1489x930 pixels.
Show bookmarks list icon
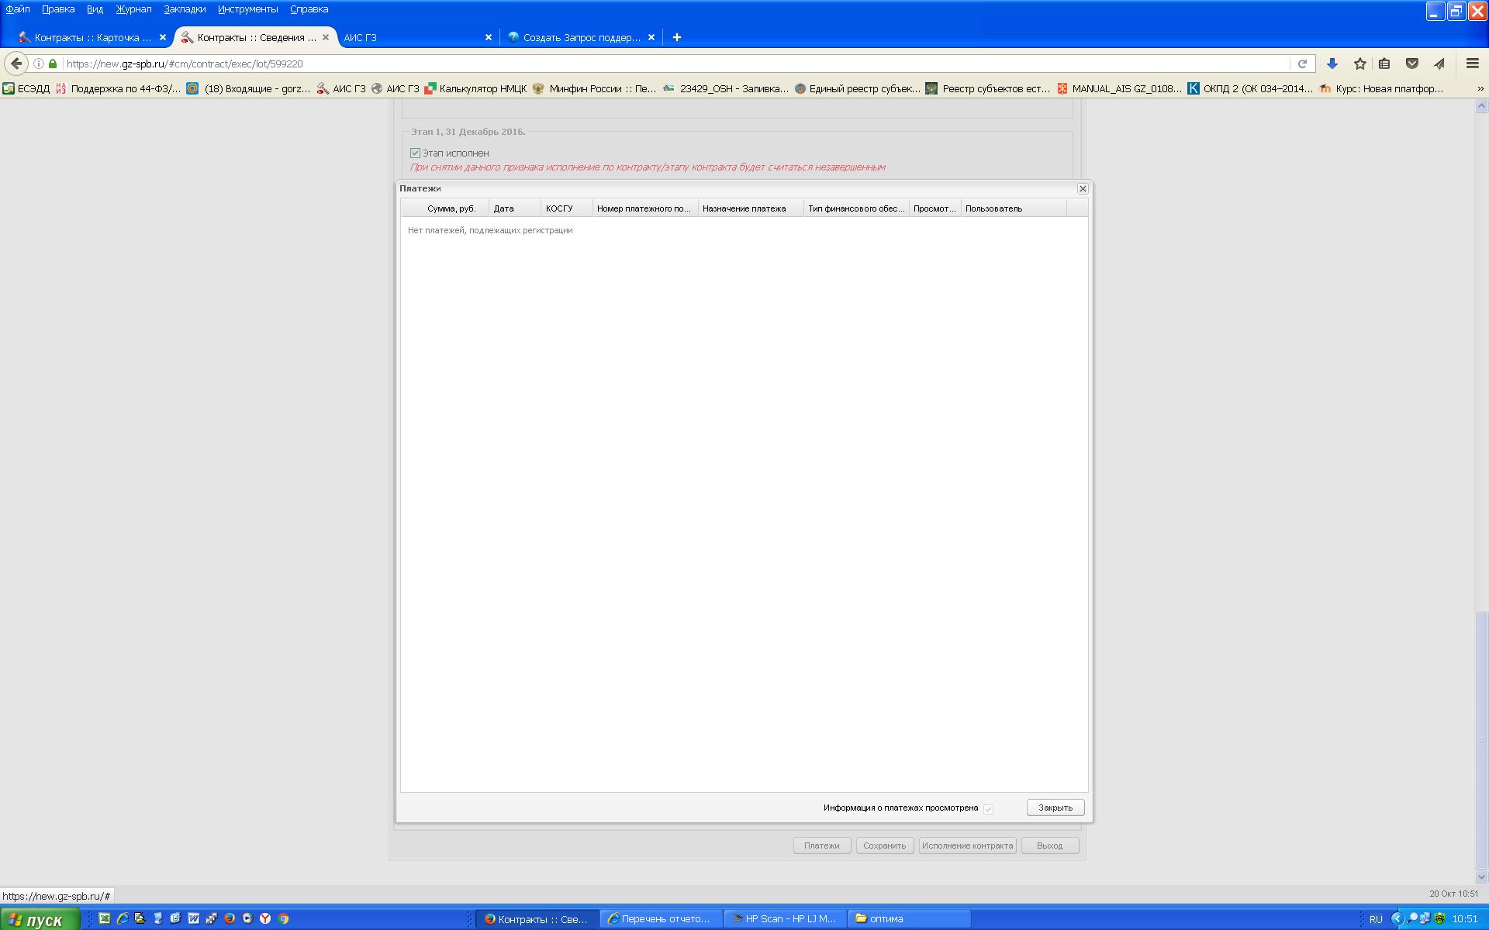coord(1384,64)
